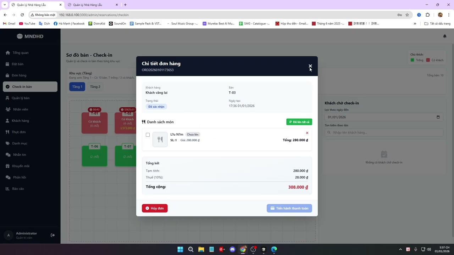Click the customer name search field
Viewport: 454px width, 255px height.
[x=384, y=132]
